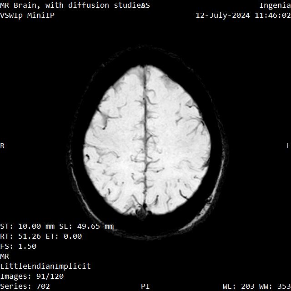Select 'ST: 10.00 mm SL: 49.65 mm' overlay line
Screen dimensions: 291x291
point(57,226)
